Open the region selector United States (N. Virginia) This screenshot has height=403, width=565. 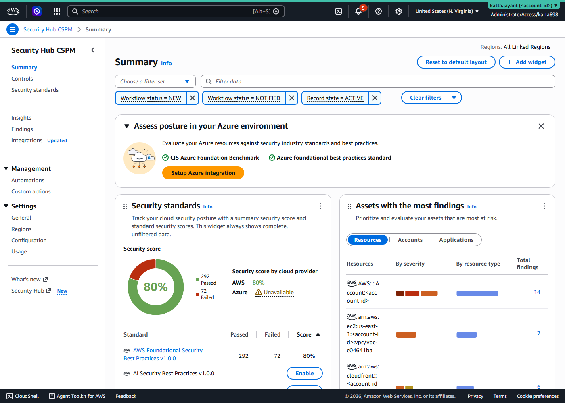pyautogui.click(x=447, y=11)
